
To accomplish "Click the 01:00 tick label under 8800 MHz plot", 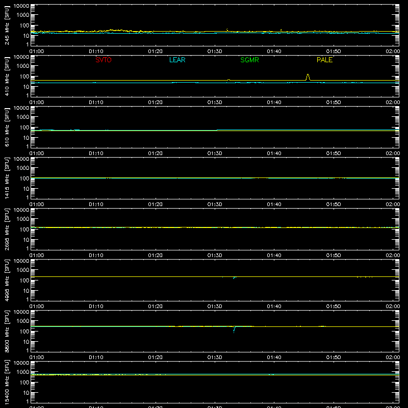I will point(37,358).
